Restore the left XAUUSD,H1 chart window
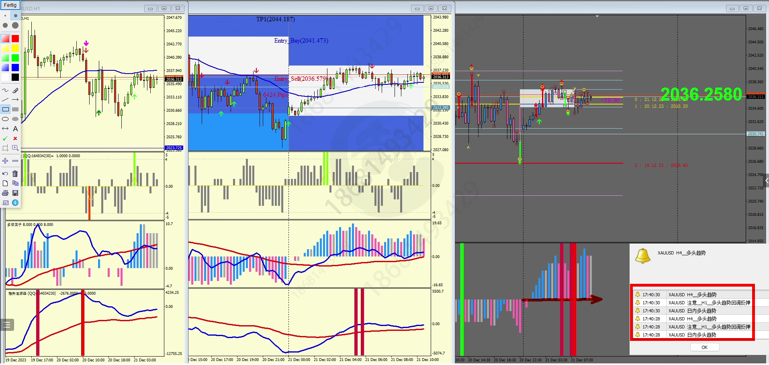 coord(164,8)
